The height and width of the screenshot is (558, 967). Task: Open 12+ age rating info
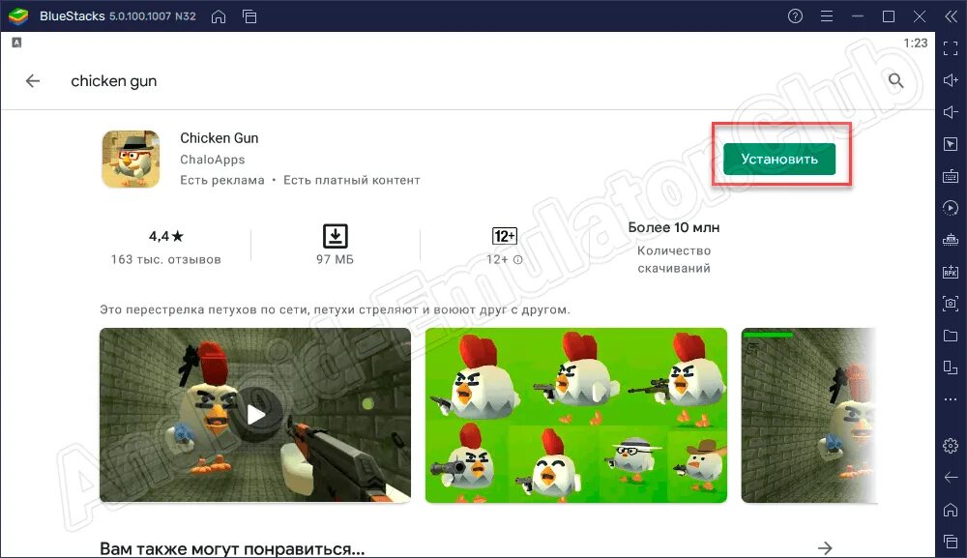505,247
